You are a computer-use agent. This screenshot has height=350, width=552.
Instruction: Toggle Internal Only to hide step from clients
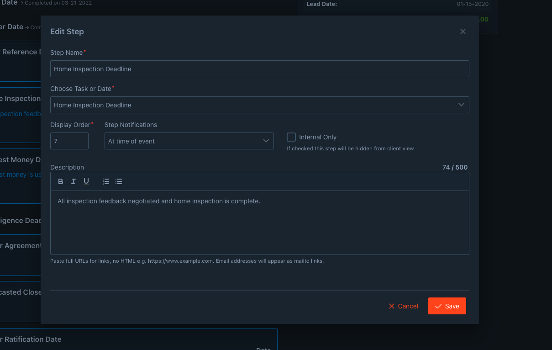pos(291,137)
